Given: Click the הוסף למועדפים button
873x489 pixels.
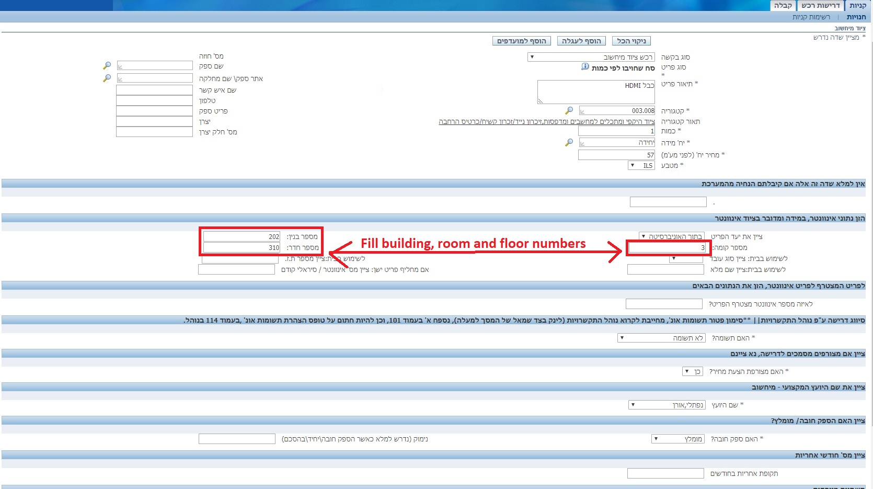Looking at the screenshot, I should (x=521, y=41).
